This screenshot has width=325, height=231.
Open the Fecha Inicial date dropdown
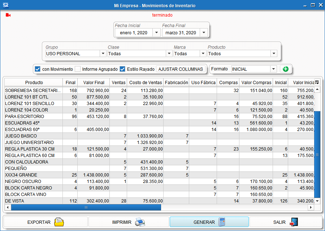point(156,32)
